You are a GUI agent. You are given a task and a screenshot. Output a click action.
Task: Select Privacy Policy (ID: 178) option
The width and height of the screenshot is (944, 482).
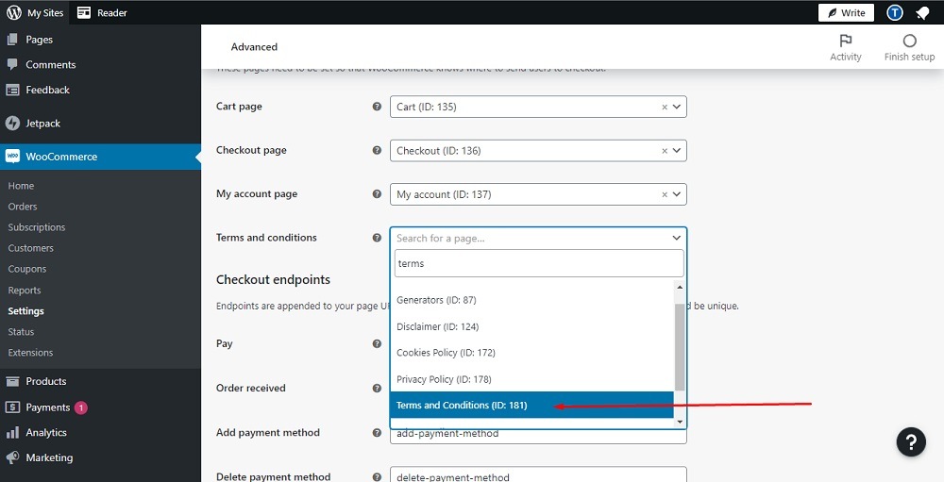[x=531, y=379]
